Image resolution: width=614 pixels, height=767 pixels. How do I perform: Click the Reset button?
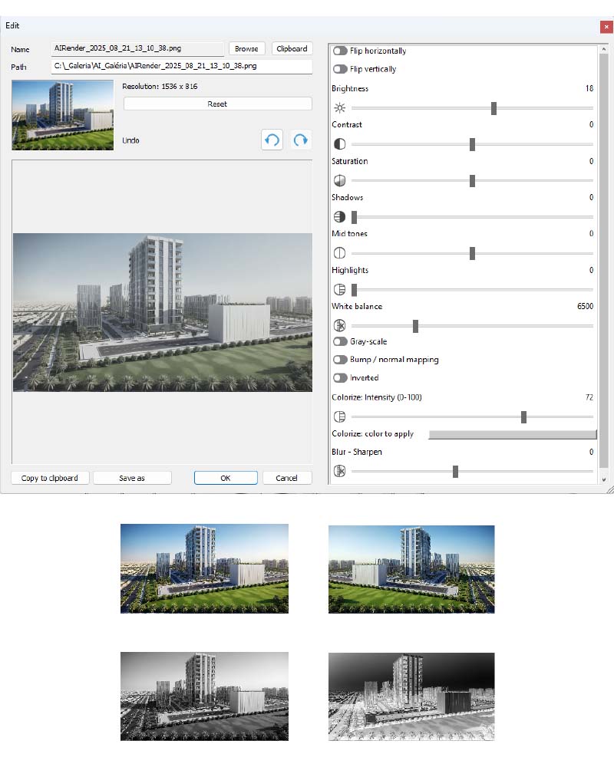[217, 104]
